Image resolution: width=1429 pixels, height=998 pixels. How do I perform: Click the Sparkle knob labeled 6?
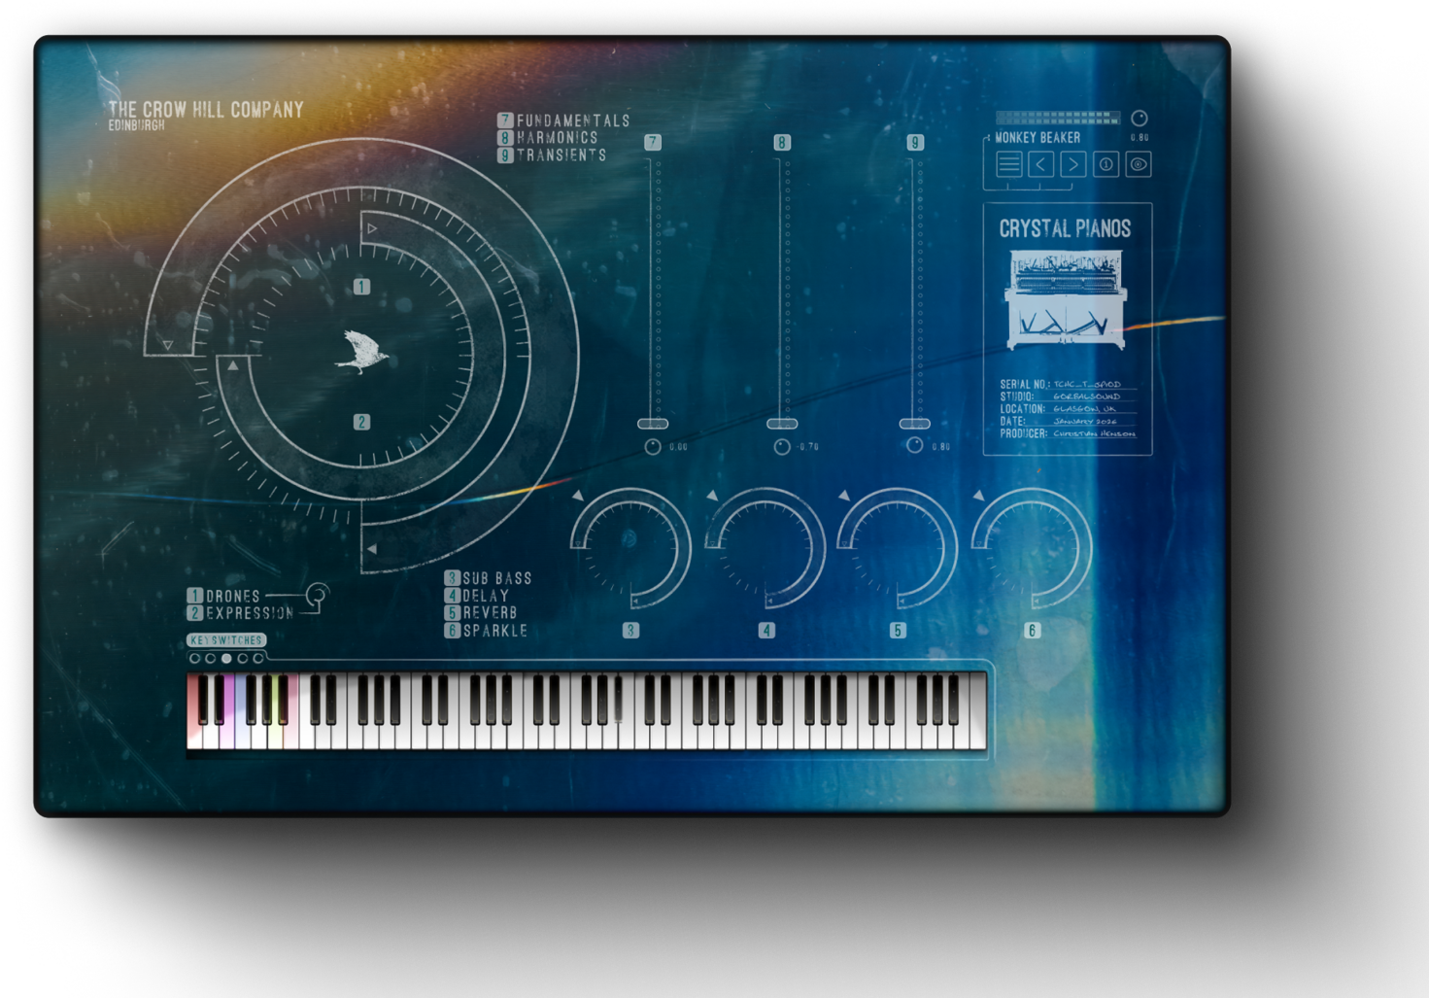(x=1032, y=549)
